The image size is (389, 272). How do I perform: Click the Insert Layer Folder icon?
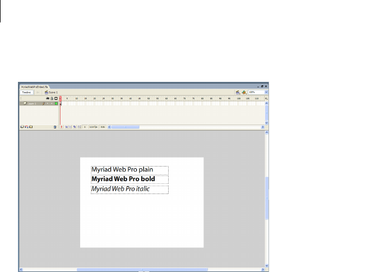31,127
